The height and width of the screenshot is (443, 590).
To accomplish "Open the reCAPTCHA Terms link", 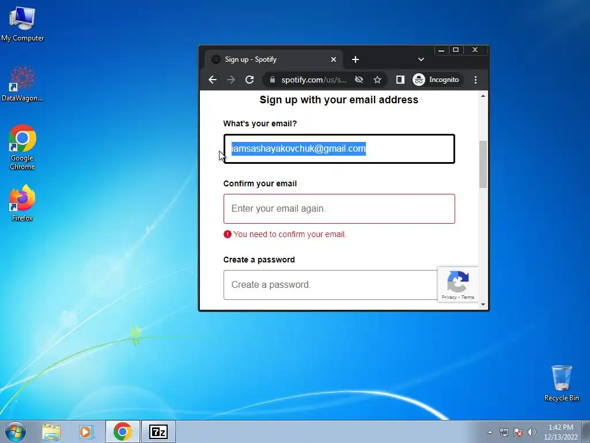I will coord(468,297).
